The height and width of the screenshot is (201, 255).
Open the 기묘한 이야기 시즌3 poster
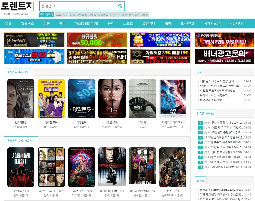coord(82,167)
